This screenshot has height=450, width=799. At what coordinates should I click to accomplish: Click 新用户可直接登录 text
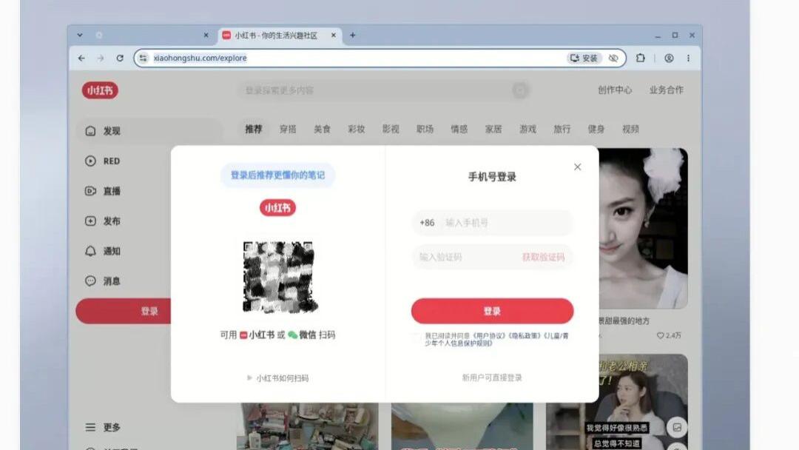tap(492, 377)
